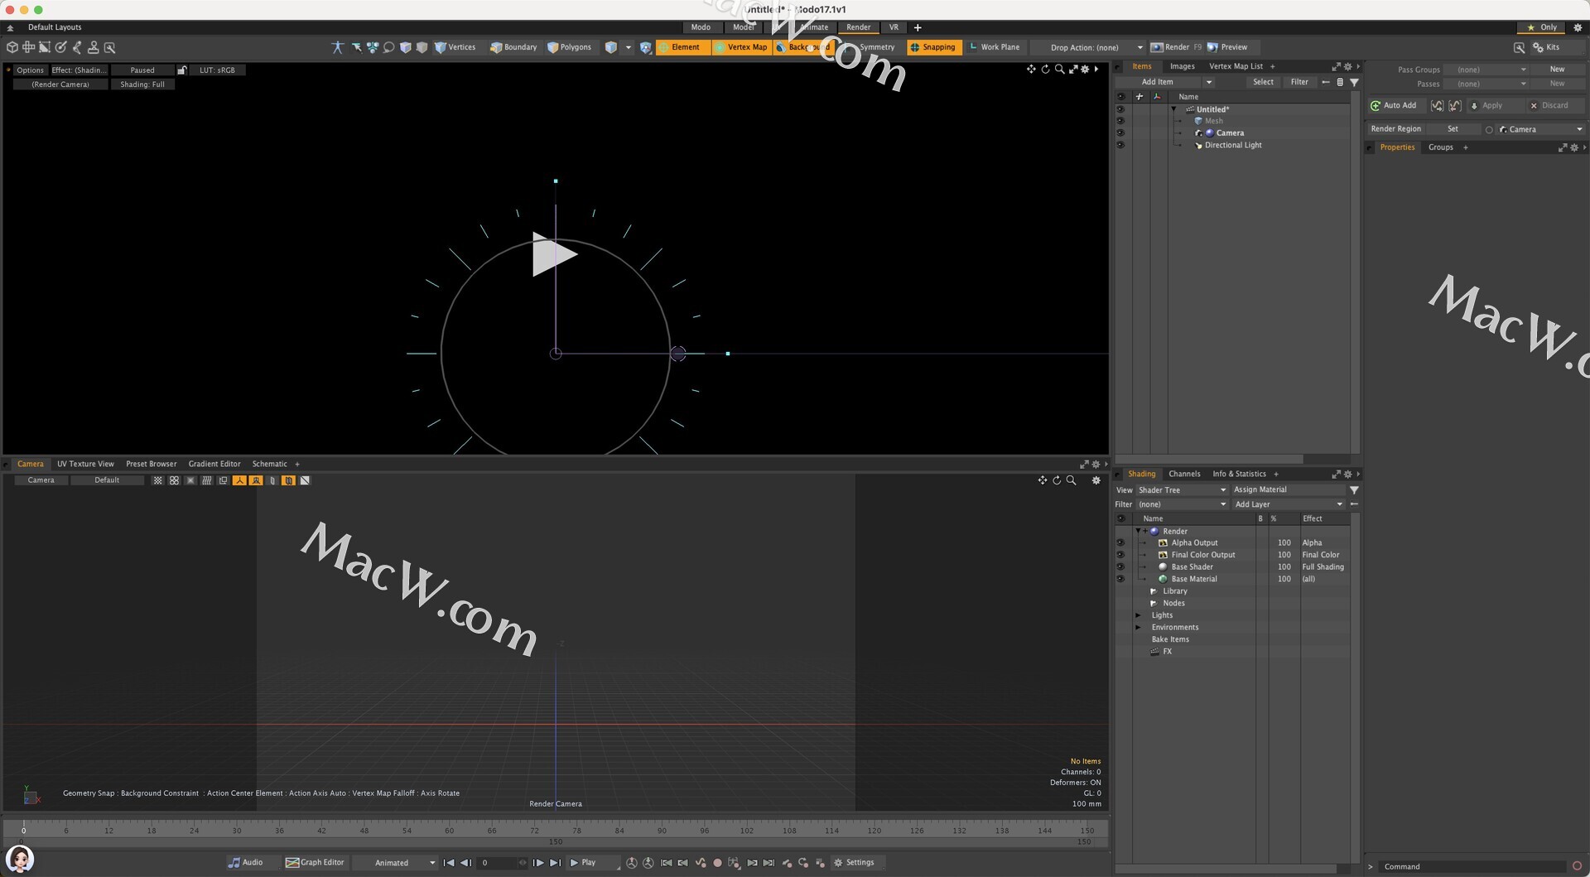Viewport: 1590px width, 877px height.
Task: Toggle the preview lock icon
Action: (182, 70)
